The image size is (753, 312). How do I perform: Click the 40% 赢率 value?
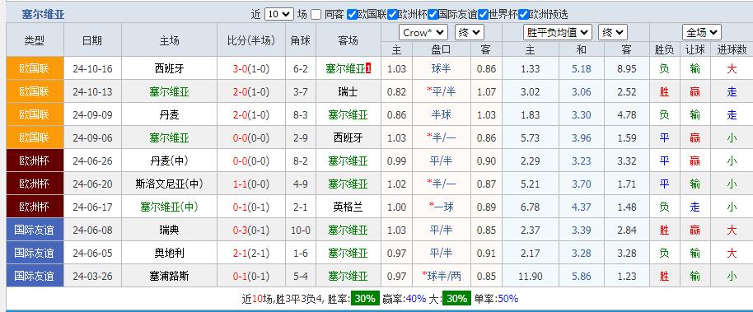tap(416, 299)
